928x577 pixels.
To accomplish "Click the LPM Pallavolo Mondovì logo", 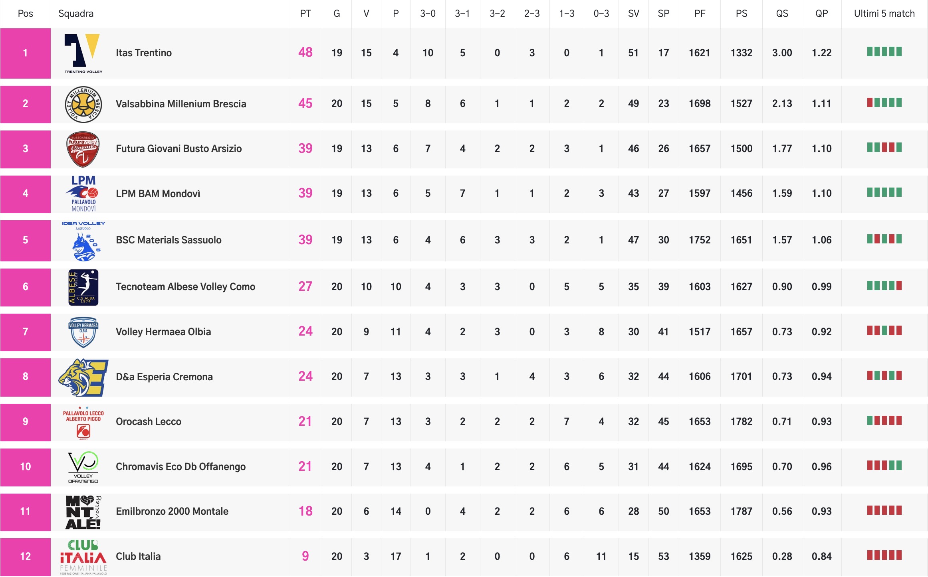I will (83, 194).
